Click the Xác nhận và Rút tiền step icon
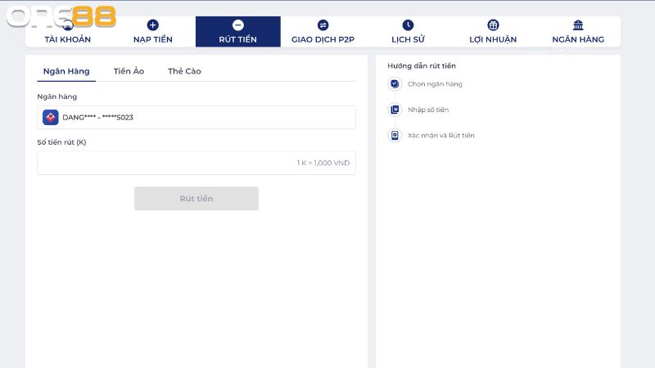 pos(395,135)
